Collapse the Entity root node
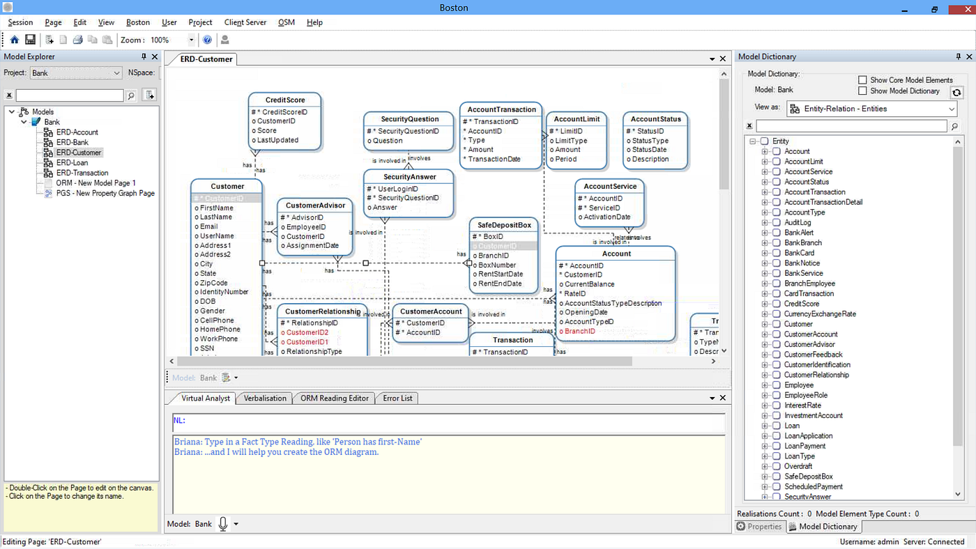This screenshot has width=976, height=549. (753, 141)
